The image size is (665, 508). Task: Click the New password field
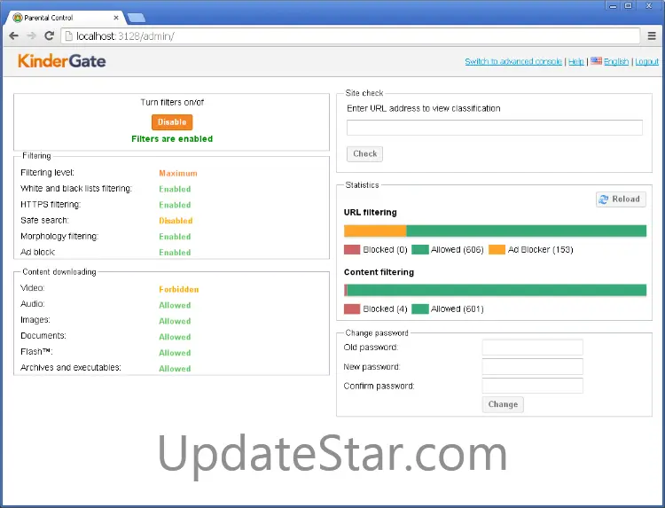[532, 367]
